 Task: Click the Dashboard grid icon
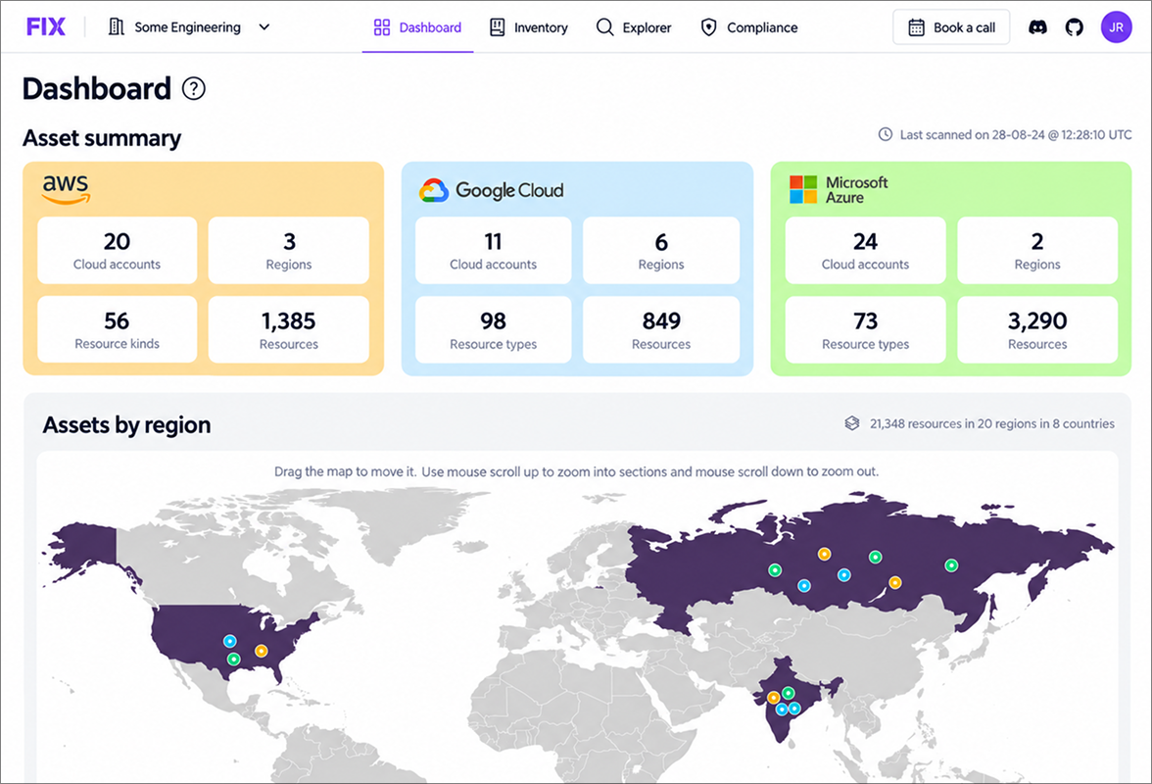point(382,27)
